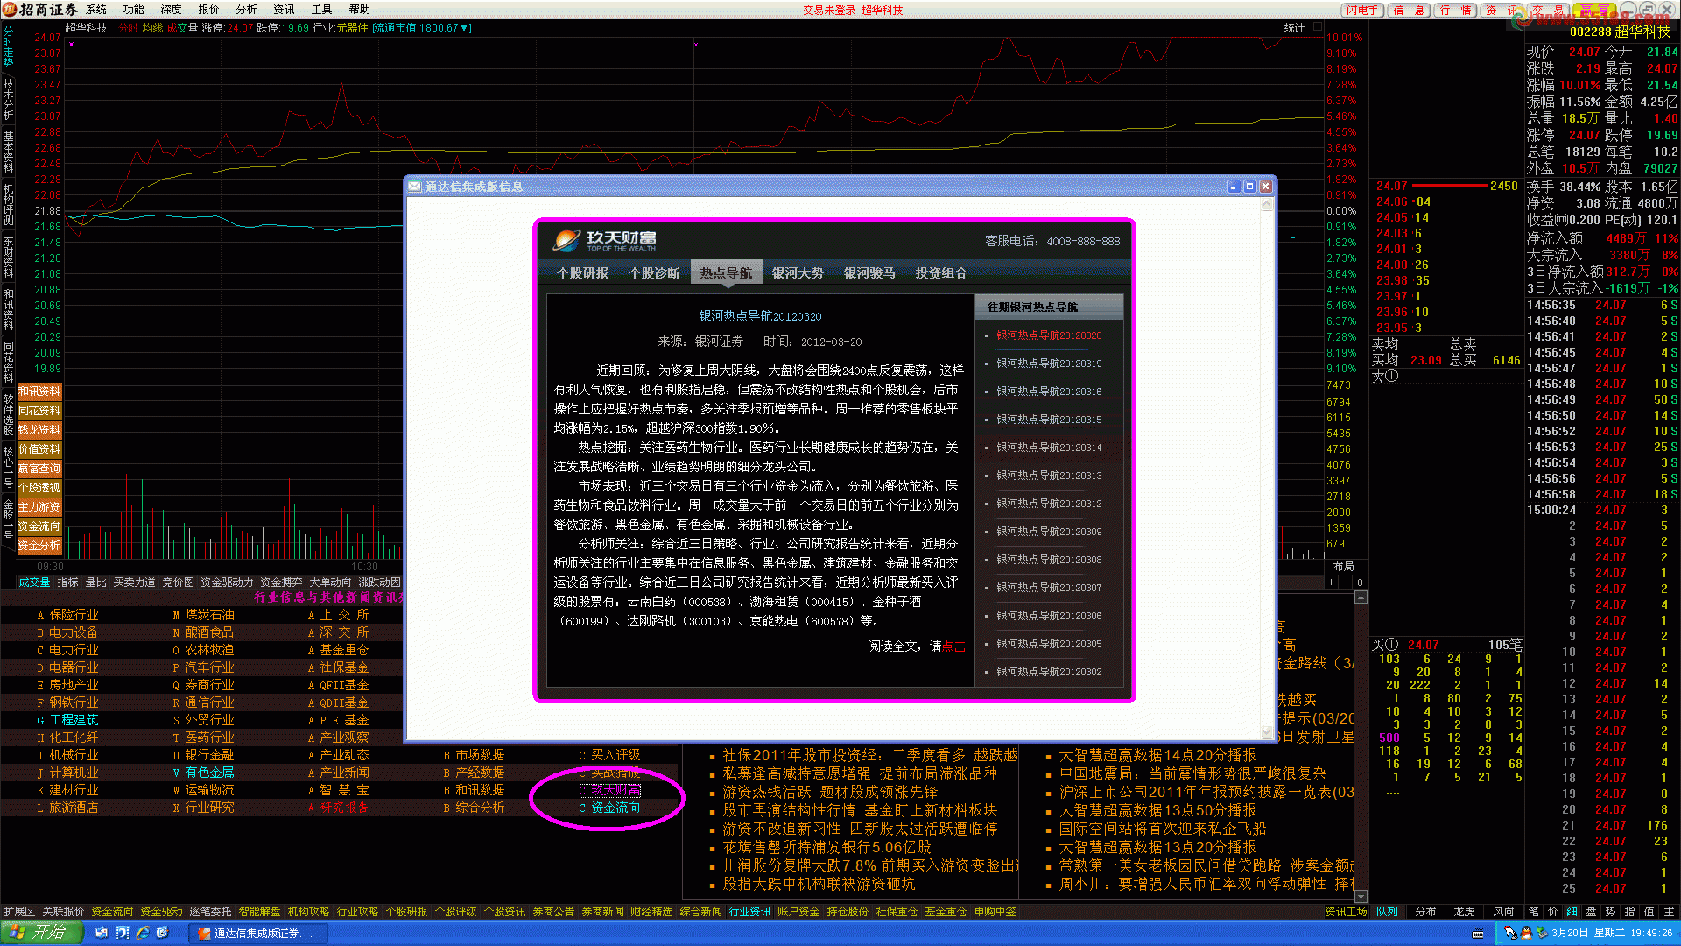Open the 医药行业 category

click(209, 738)
